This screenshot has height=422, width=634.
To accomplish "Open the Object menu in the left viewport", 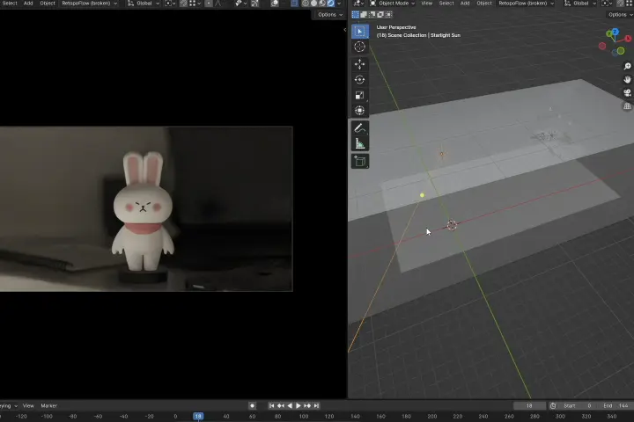I will 48,4.
